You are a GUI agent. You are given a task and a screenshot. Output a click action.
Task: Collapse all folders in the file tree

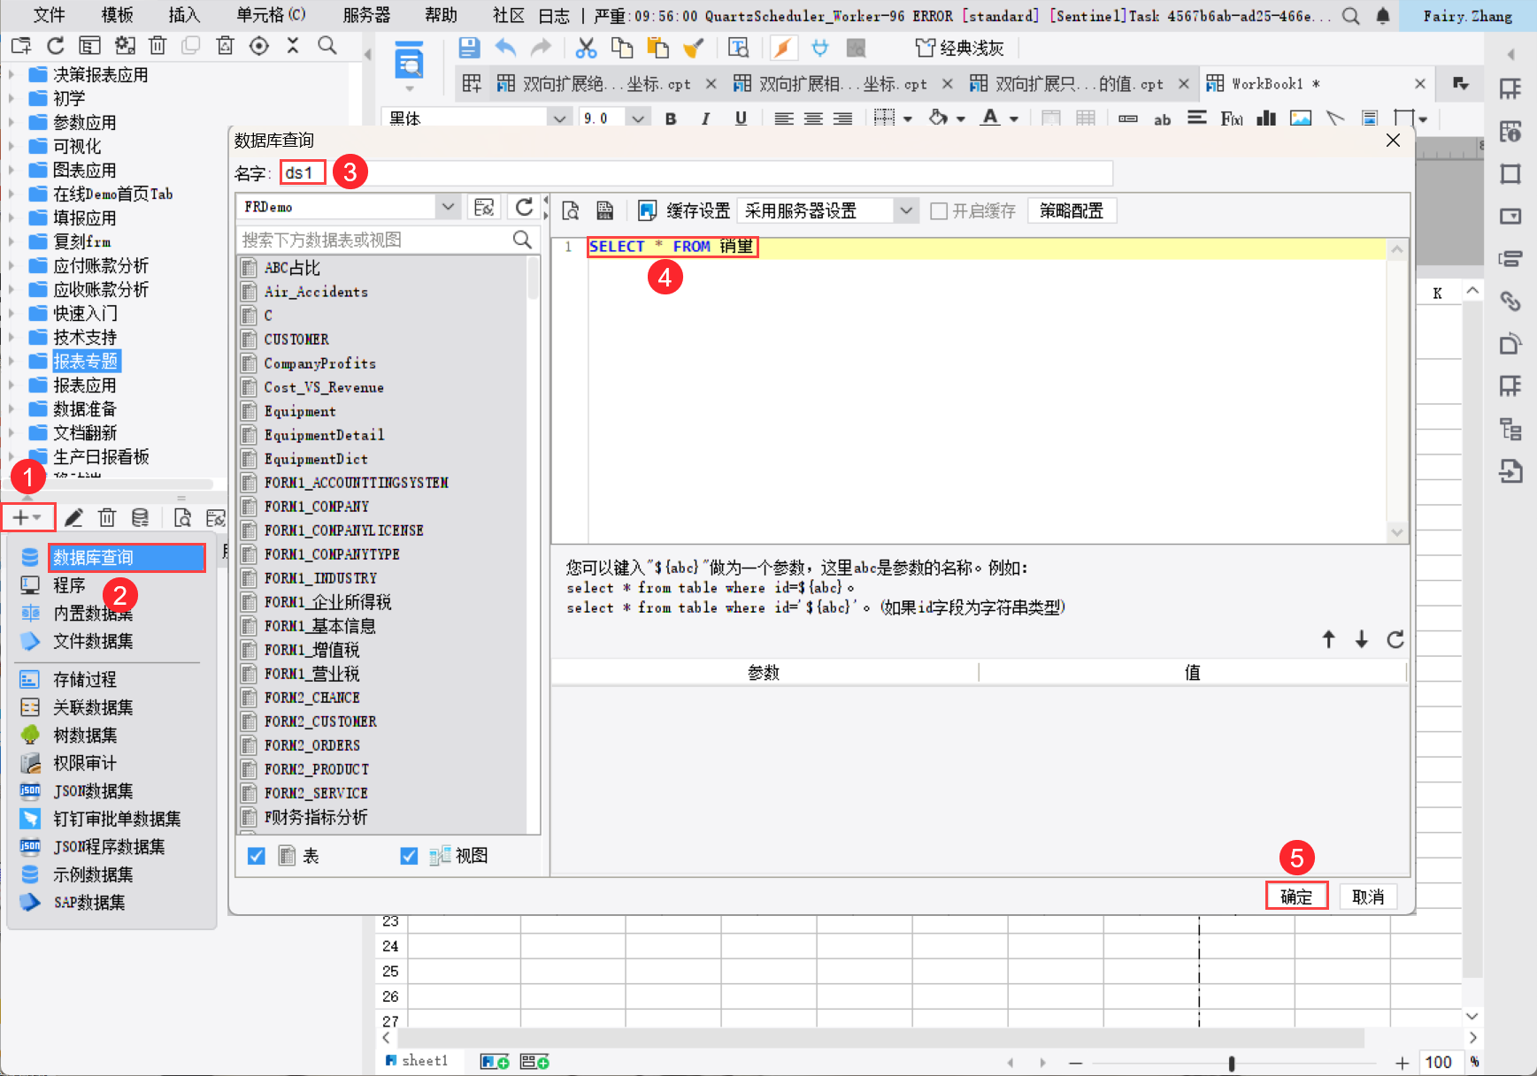293,46
